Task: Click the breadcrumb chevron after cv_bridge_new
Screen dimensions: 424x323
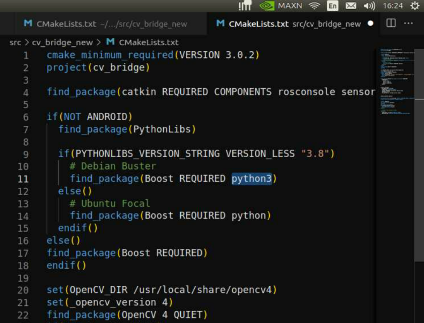Action: pos(98,42)
